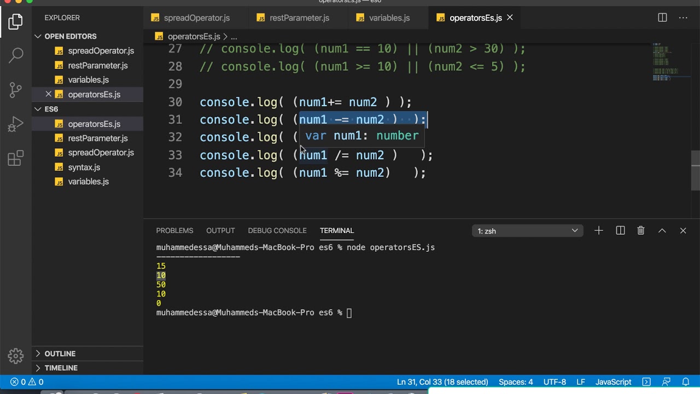Open editor More Actions menu
Viewport: 700px width, 394px height.
(683, 18)
